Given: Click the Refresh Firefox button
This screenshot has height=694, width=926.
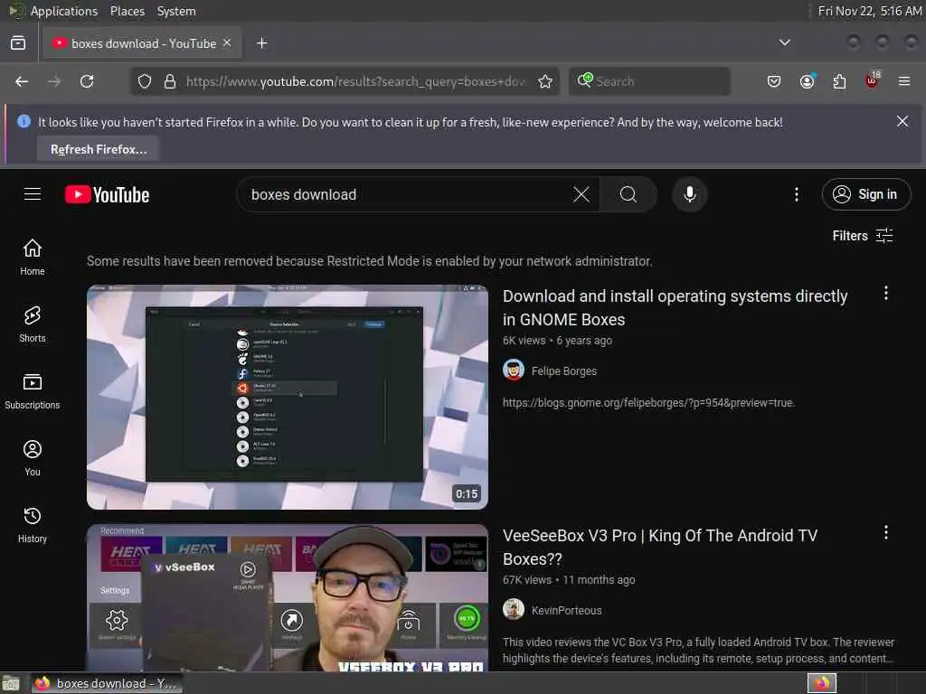Looking at the screenshot, I should pos(99,149).
